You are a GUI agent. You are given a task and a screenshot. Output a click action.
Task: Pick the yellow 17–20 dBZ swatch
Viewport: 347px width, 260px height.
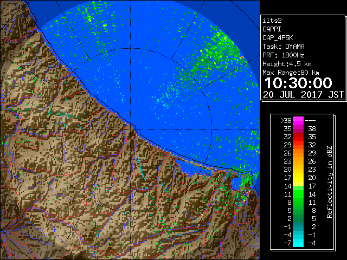click(298, 178)
